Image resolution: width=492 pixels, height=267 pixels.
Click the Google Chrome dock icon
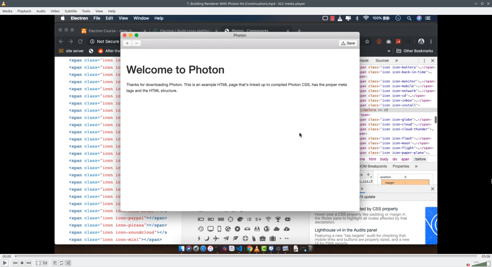[250, 249]
